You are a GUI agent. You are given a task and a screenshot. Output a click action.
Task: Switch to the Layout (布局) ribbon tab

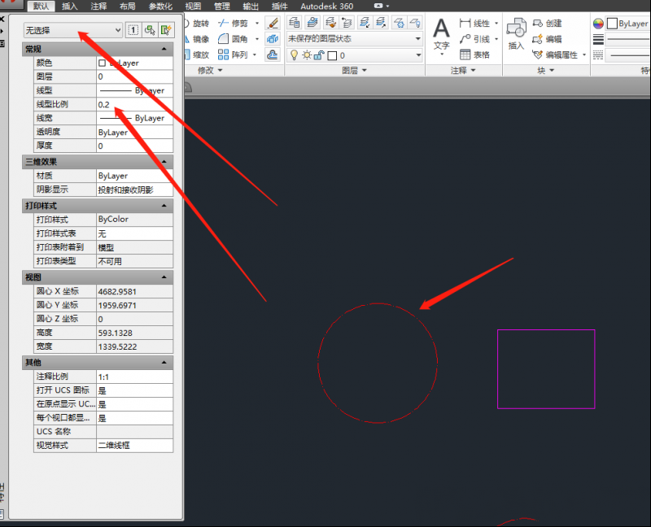pyautogui.click(x=128, y=6)
